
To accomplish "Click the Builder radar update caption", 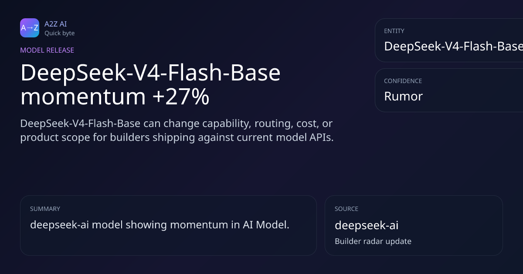I will pos(373,241).
